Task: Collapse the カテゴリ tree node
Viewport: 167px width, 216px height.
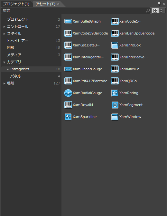Action: coord(4,62)
